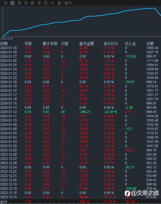Select the 2023.12.28 date row
The image size is (161, 204).
click(x=9, y=154)
